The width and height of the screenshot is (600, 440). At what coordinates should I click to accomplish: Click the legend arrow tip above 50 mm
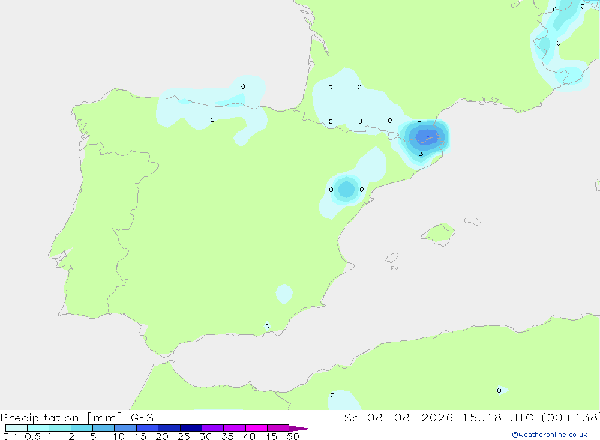pyautogui.click(x=299, y=429)
